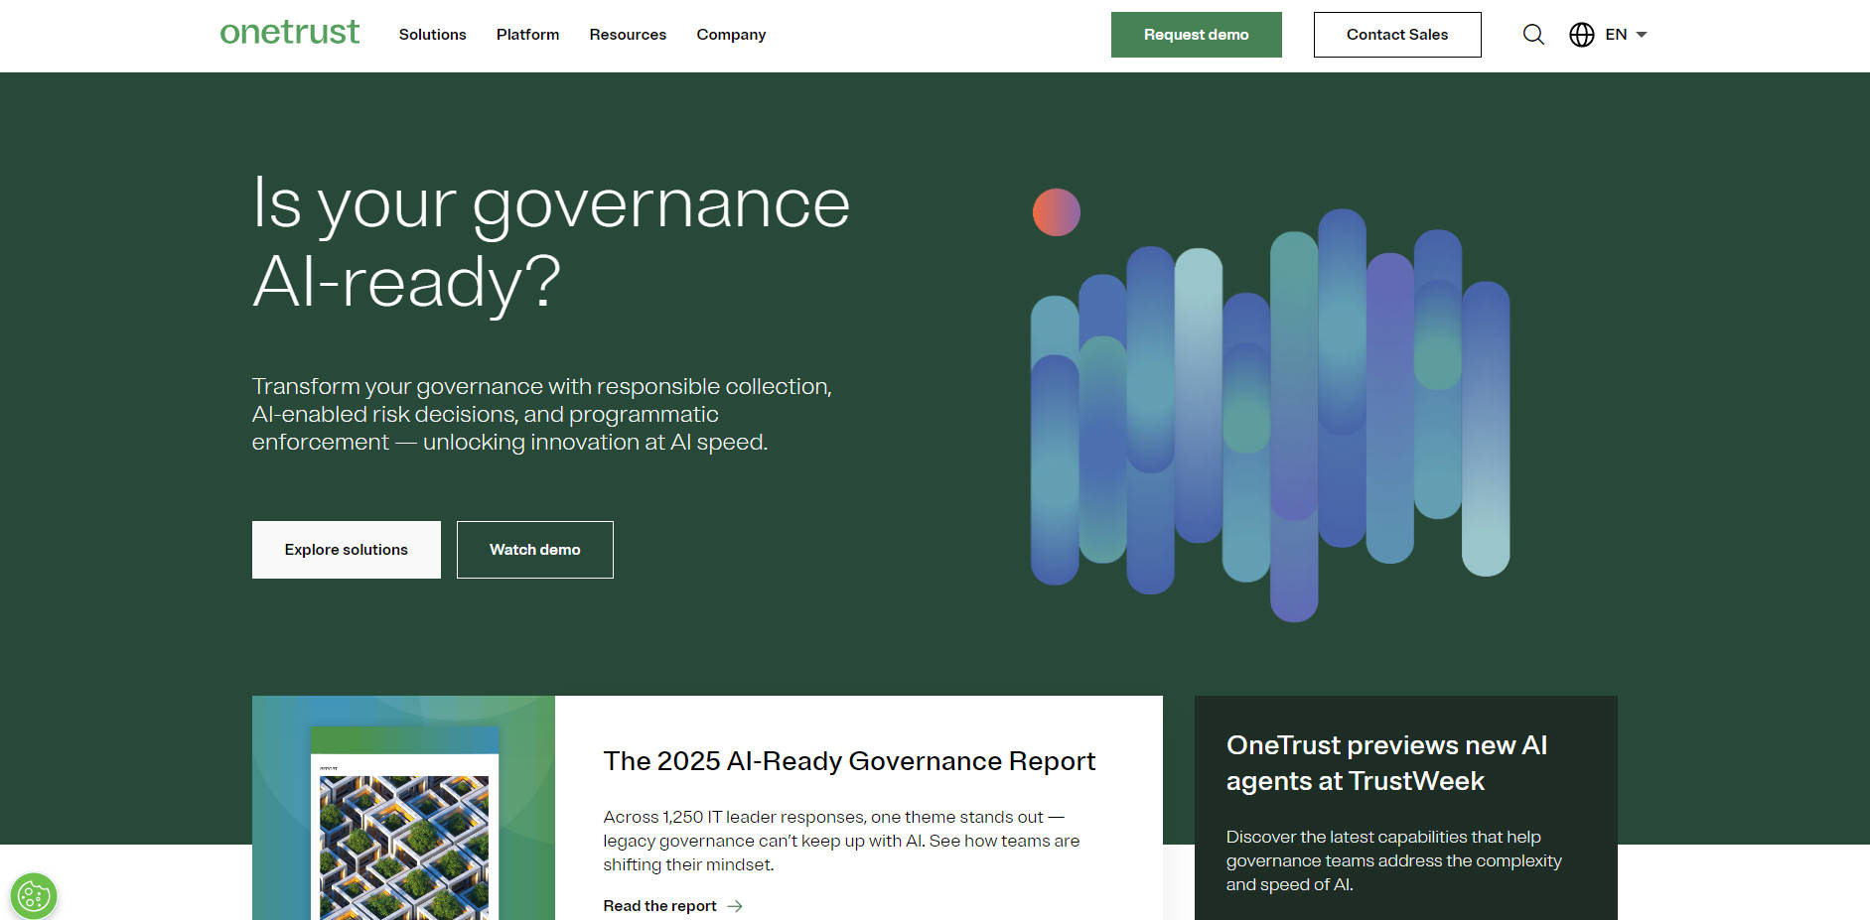Click the globe language icon
Viewport: 1870px width, 920px height.
(1581, 35)
